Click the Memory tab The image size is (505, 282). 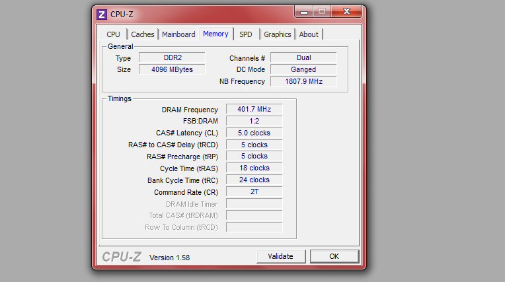(215, 34)
